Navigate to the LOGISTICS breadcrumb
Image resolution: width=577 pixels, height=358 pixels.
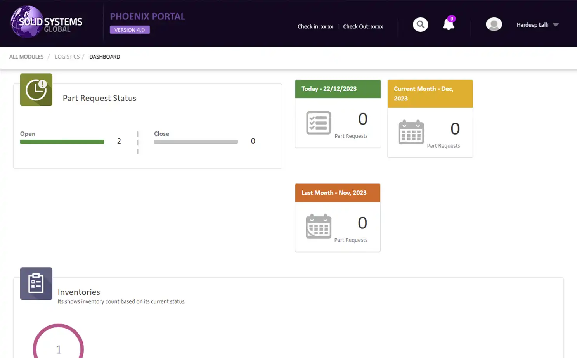[x=67, y=57]
